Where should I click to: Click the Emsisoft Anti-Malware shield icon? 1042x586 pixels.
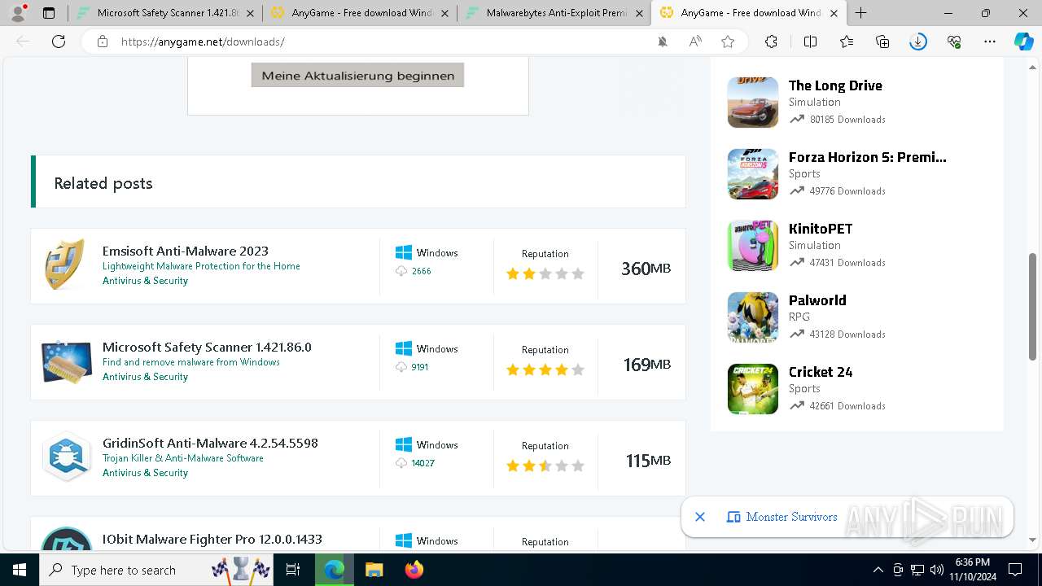65,265
